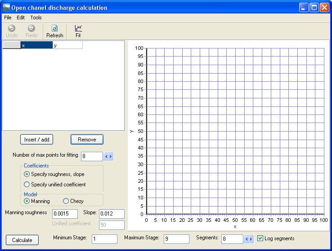Screen dimensions: 332x251
Task: Click the Insert / add button
Action: (36, 140)
